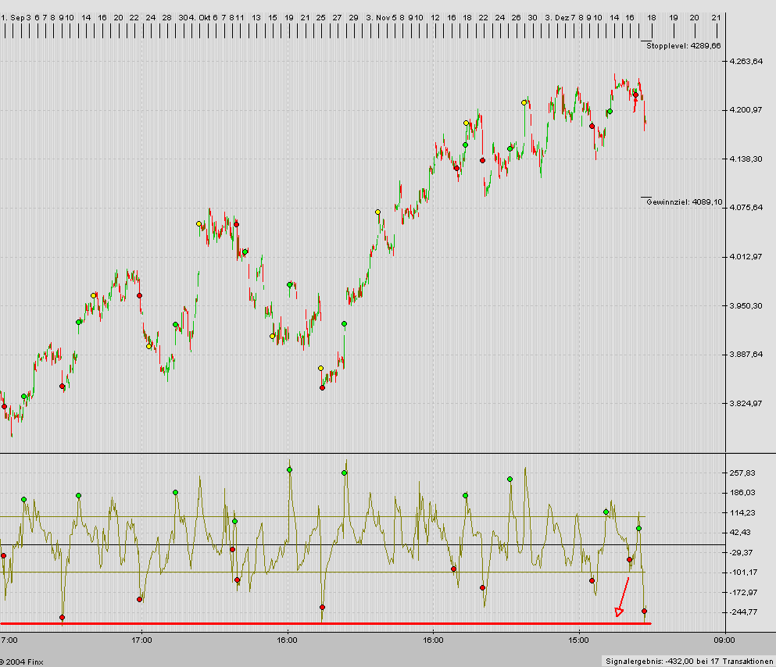Select yellow price marker at Nov 18
This screenshot has height=667, width=776.
pyautogui.click(x=467, y=123)
